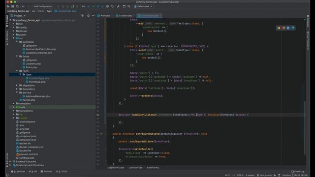Collapse the src folder
The height and width of the screenshot is (177, 315).
[14, 38]
